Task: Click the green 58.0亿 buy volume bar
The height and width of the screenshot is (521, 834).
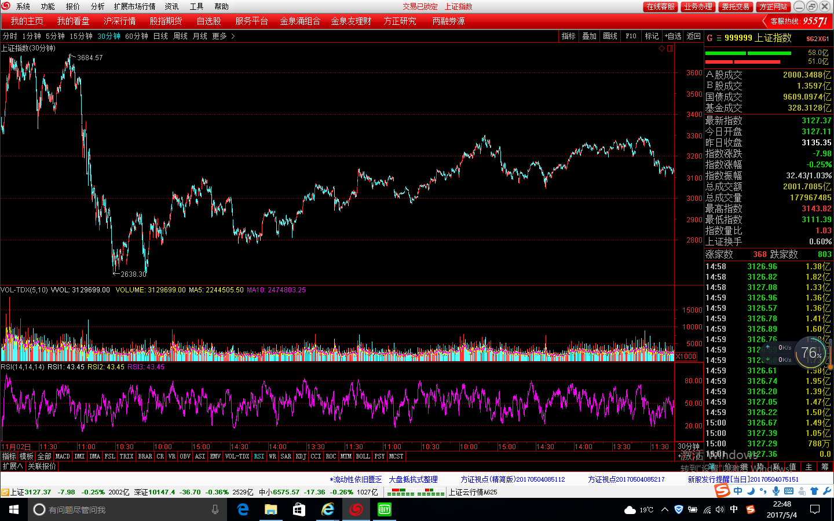Action: pos(748,53)
